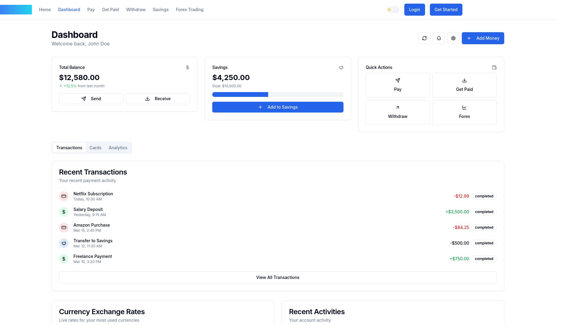Go to Home in navigation
The image size is (578, 325).
(x=45, y=10)
